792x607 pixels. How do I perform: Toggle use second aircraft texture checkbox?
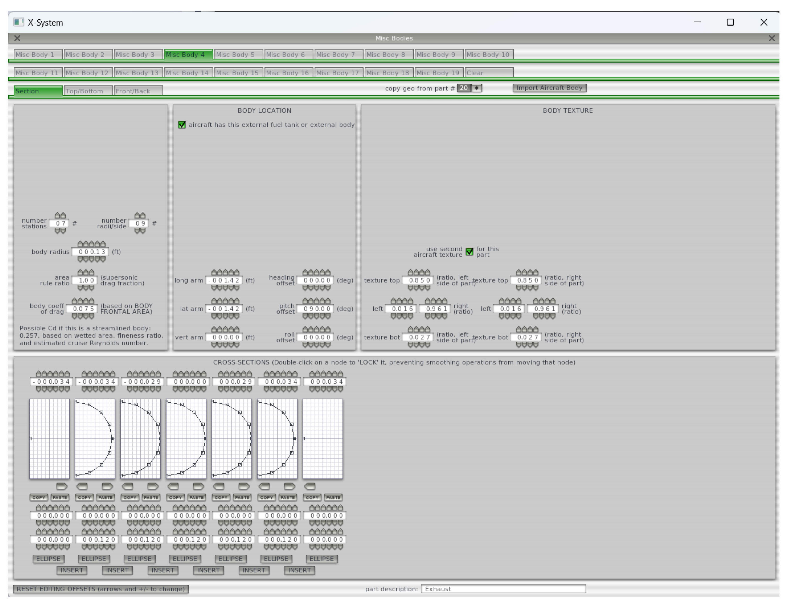tap(469, 252)
